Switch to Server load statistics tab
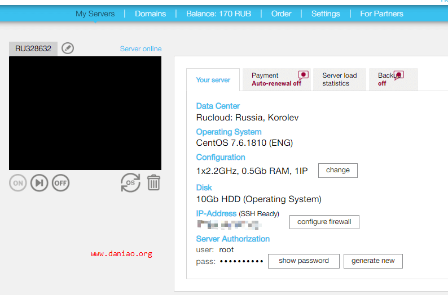This screenshot has height=295, width=448. tap(340, 79)
